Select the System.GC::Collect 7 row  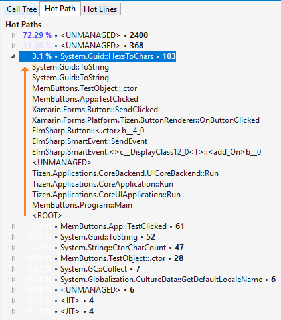84,269
